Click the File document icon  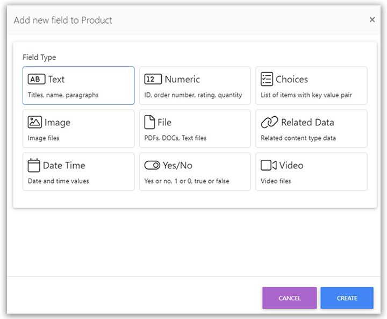tap(149, 122)
